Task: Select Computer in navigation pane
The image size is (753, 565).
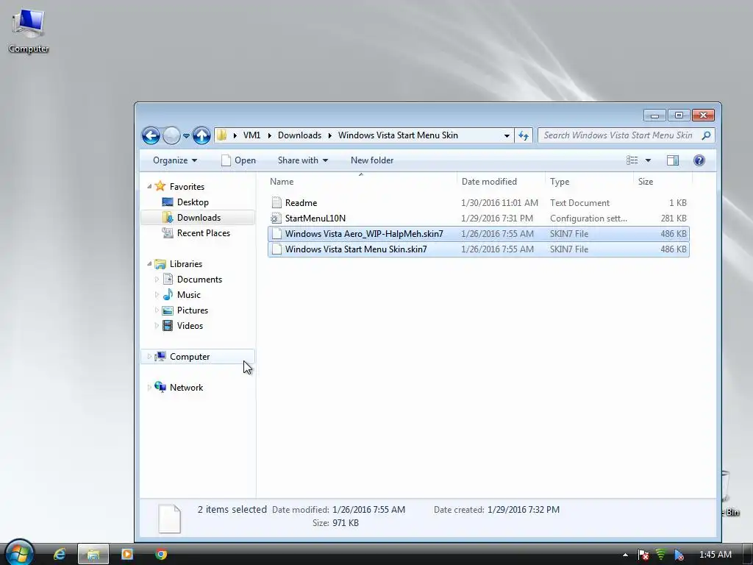Action: pyautogui.click(x=190, y=357)
